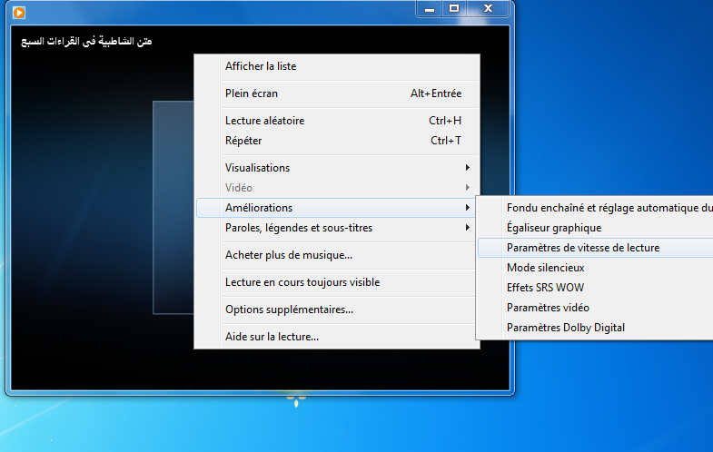Maximize the media player window
This screenshot has height=452, width=713.
point(454,9)
